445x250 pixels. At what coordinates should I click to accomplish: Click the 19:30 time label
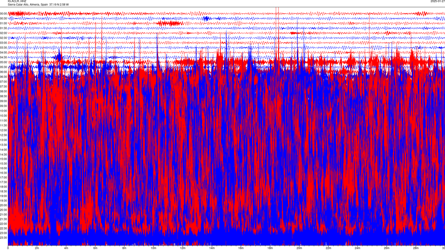point(4,200)
